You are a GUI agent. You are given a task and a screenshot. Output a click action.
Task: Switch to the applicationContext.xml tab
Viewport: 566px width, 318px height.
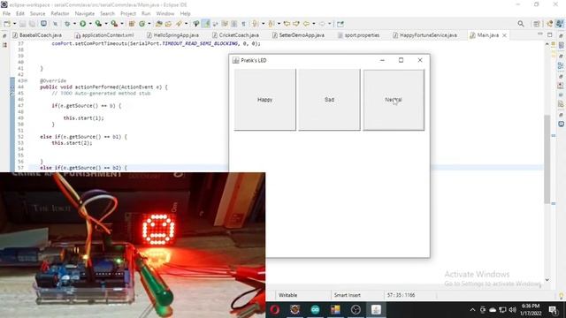(104, 35)
